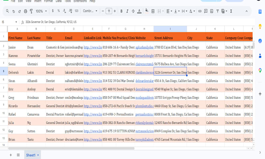The image size is (265, 159).
Task: Toggle strikethrough formatting
Action: (x=133, y=11)
